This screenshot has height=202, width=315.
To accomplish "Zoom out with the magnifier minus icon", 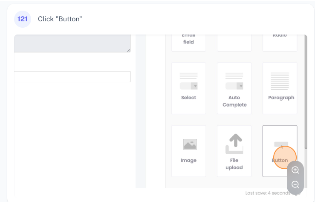I will click(x=295, y=185).
